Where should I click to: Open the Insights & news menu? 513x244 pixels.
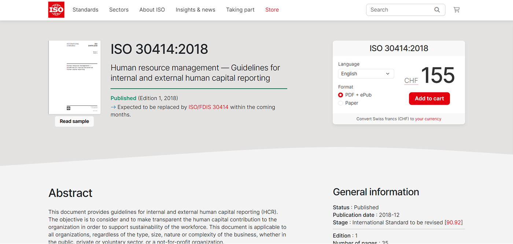pyautogui.click(x=195, y=10)
